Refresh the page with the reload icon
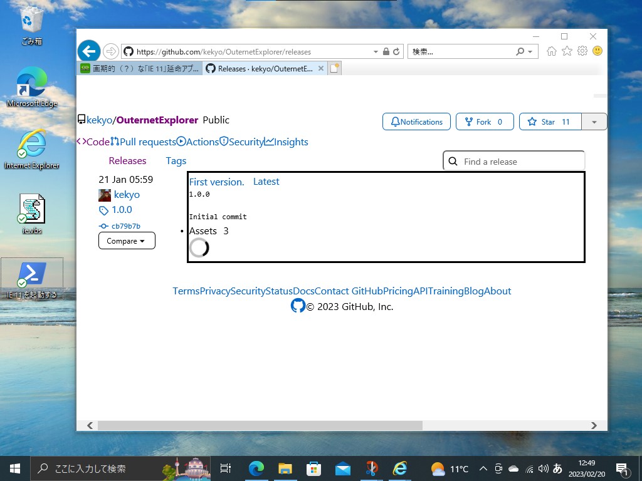The image size is (642, 481). [x=395, y=51]
